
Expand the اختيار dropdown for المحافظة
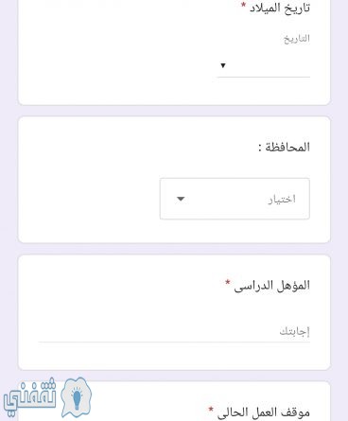235,199
